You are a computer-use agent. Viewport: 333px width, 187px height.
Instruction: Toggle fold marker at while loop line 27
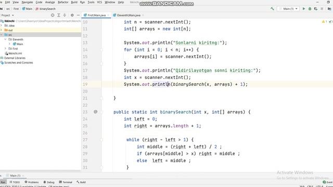pyautogui.click(x=101, y=140)
